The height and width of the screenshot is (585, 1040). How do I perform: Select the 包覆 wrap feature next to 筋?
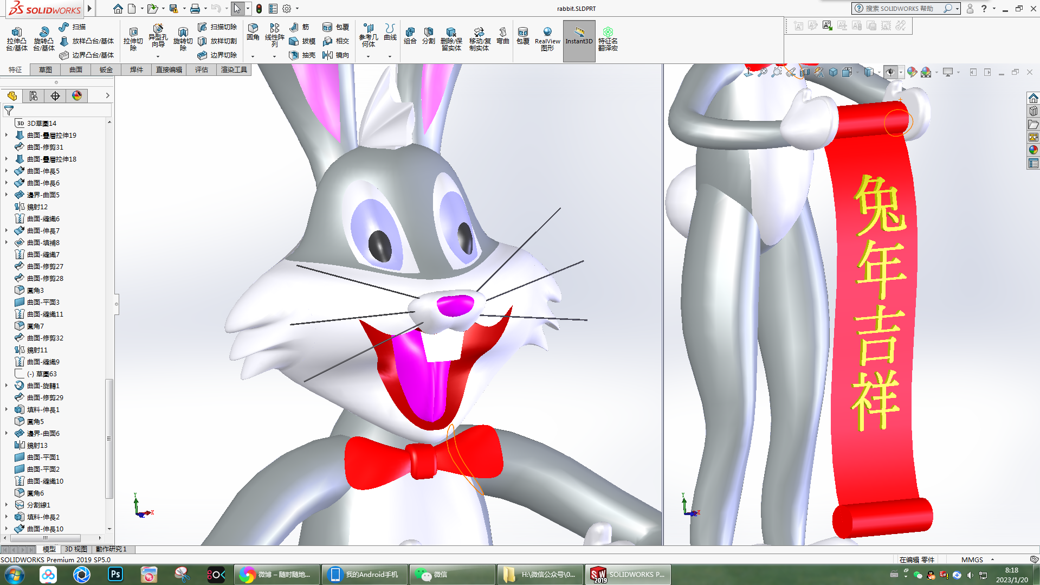point(336,27)
